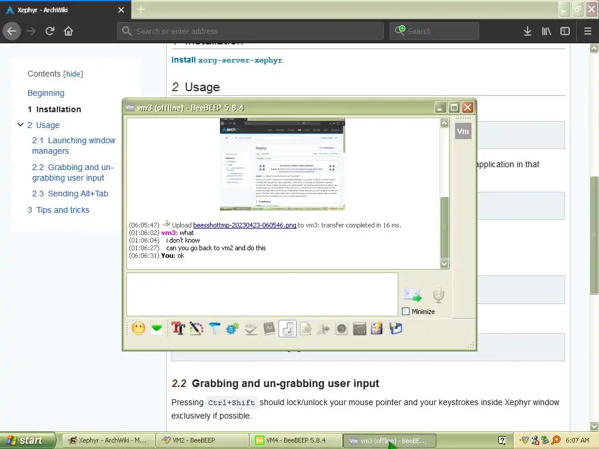The width and height of the screenshot is (599, 449).
Task: Open the blue gears chat settings
Action: 232,329
